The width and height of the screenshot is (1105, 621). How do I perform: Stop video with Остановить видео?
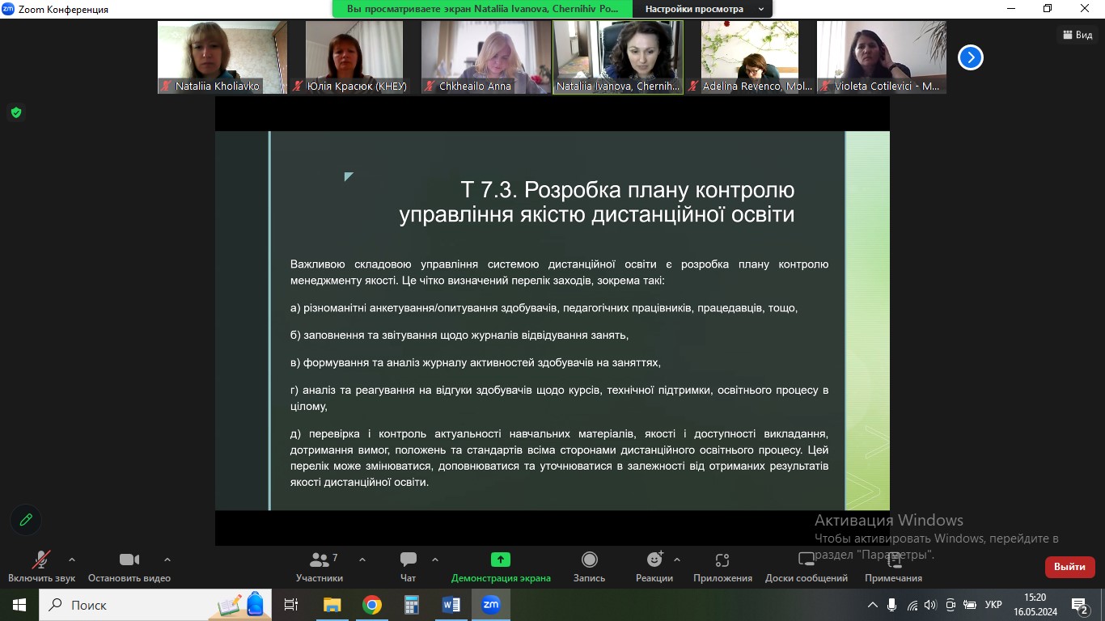tap(129, 566)
